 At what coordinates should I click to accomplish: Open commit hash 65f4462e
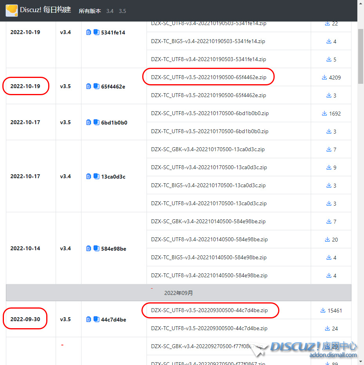pos(113,87)
